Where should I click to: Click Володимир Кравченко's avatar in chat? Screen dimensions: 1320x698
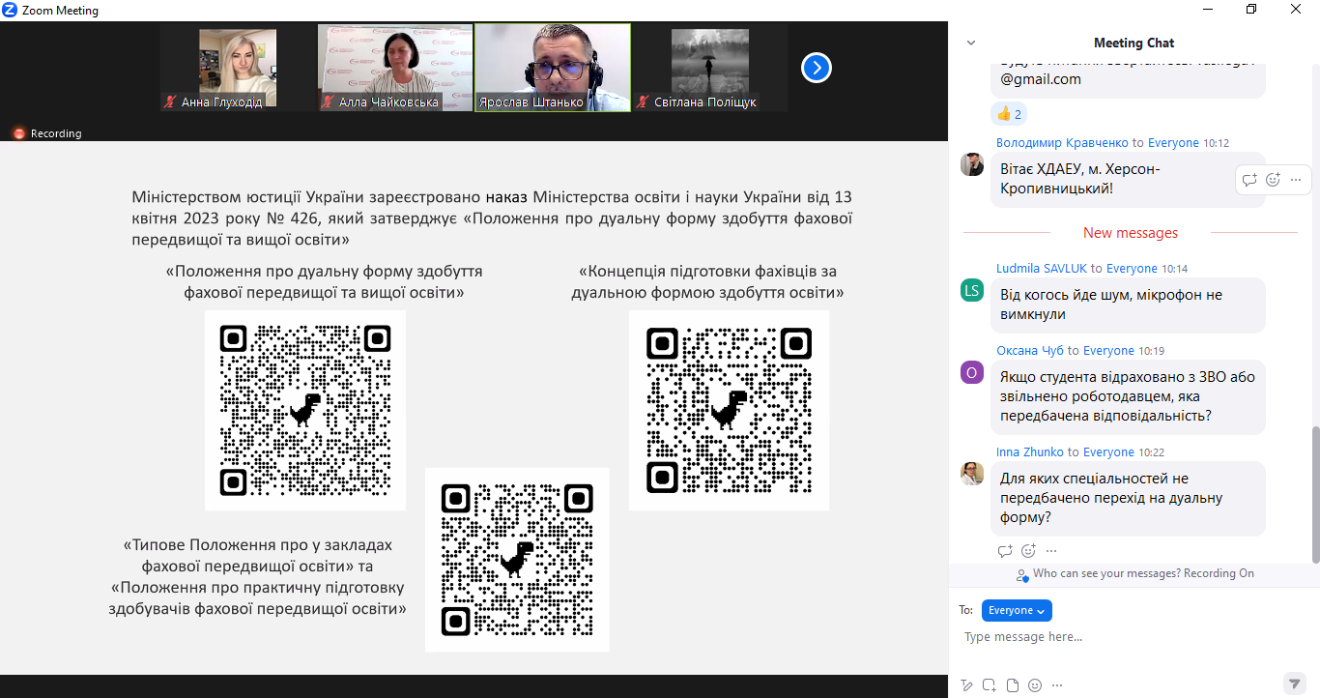(972, 163)
